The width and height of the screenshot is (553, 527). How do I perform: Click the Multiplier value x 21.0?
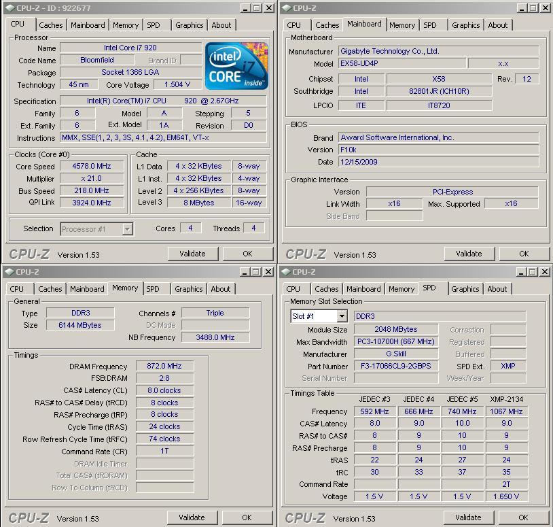(x=92, y=178)
